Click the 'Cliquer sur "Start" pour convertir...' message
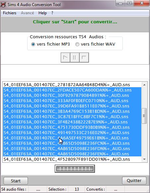This screenshot has height=193, width=150. 75,22
